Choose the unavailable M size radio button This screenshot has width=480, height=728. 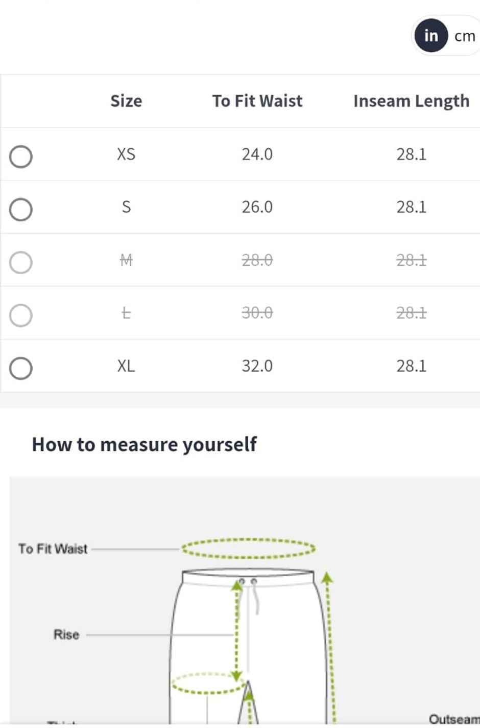pos(21,262)
